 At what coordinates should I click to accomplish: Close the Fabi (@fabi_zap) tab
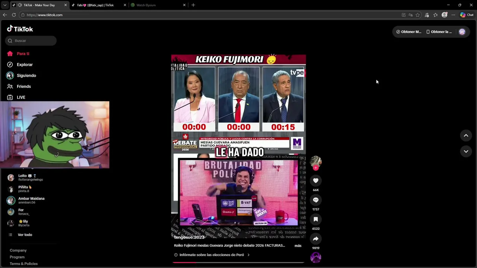coord(125,5)
